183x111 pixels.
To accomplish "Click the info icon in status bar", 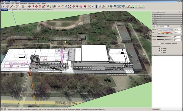I will [5, 109].
